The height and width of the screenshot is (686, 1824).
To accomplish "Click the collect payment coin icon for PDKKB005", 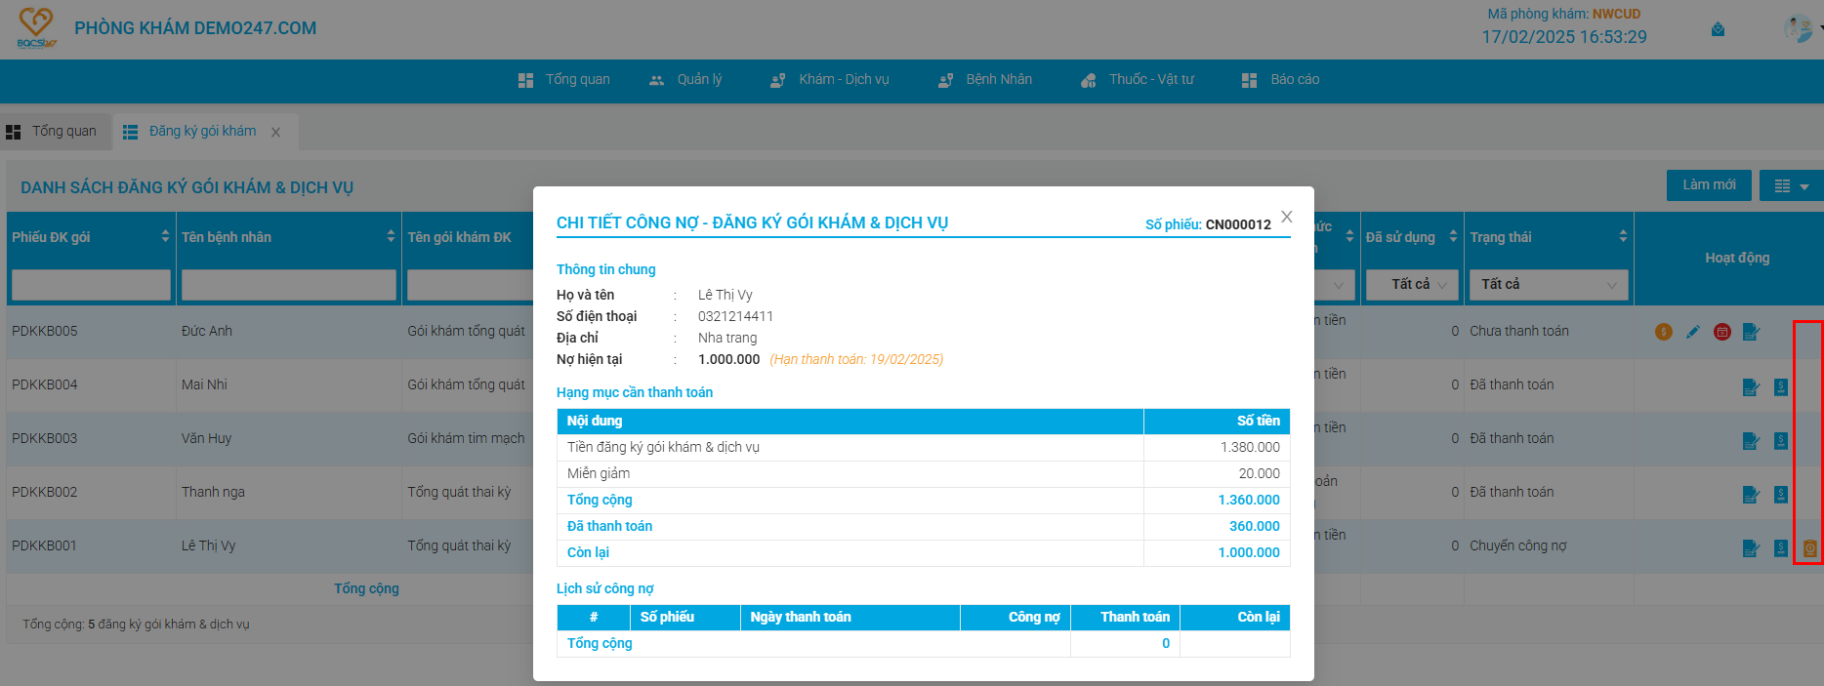I will [x=1664, y=332].
